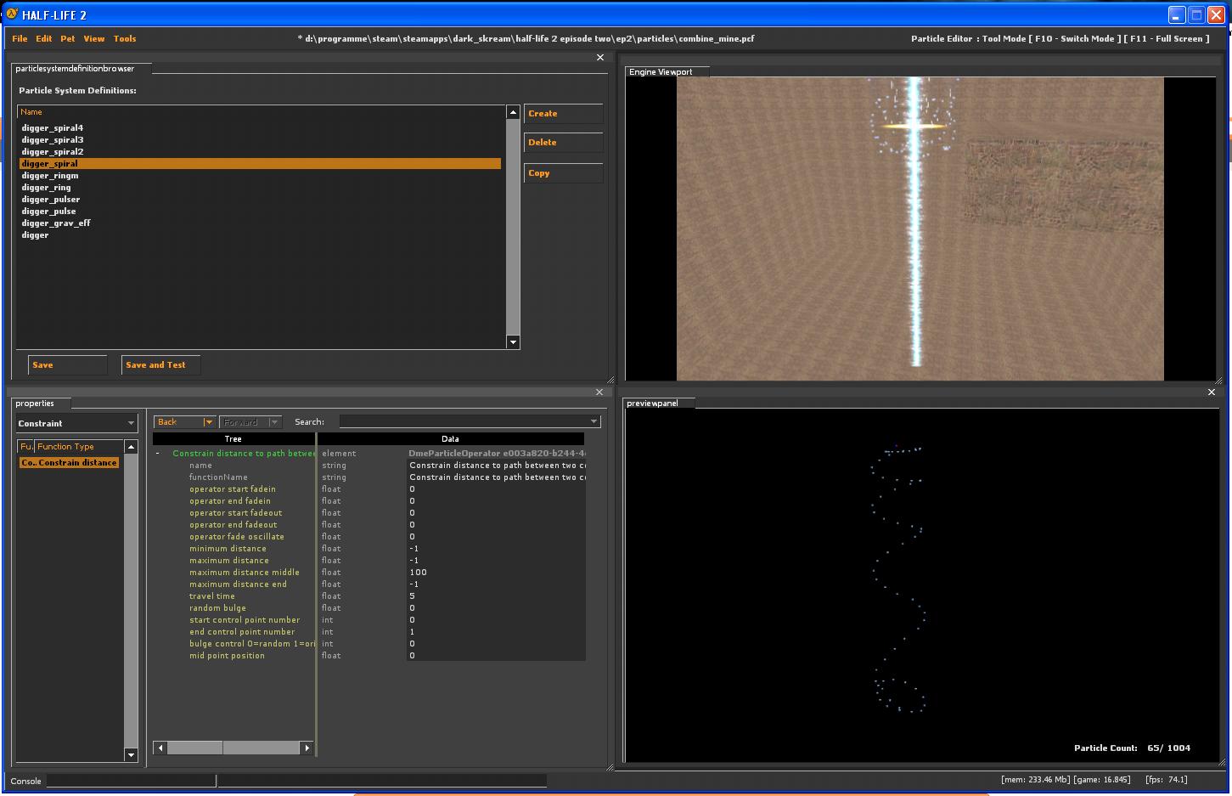Collapse the Constrain distance to path tree node
The width and height of the screenshot is (1232, 796).
point(157,454)
